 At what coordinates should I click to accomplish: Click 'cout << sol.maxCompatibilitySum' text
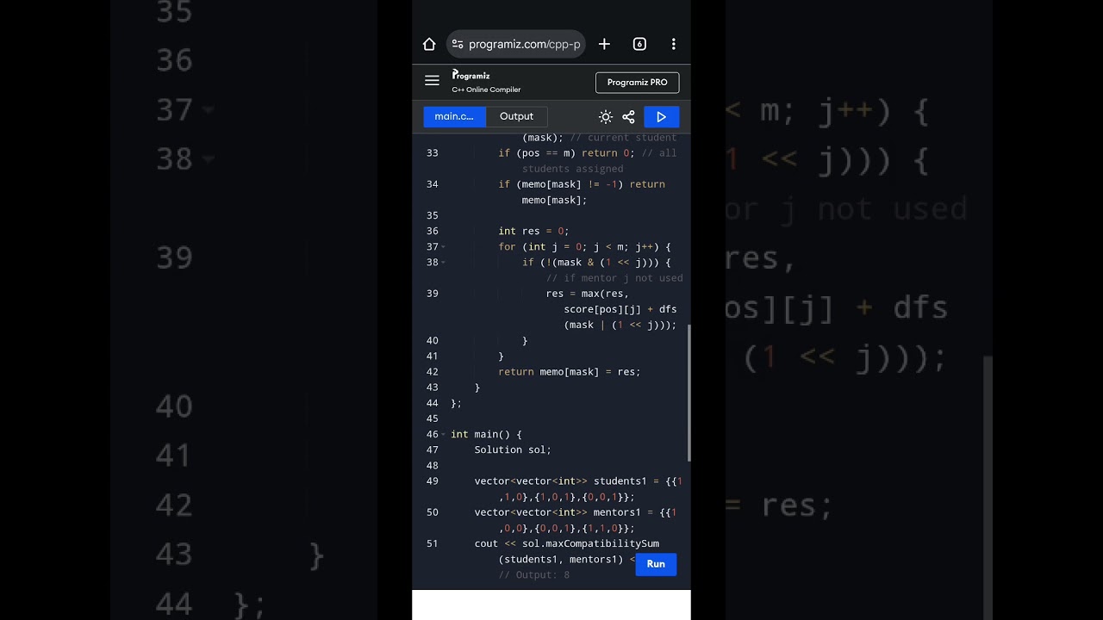pyautogui.click(x=566, y=543)
